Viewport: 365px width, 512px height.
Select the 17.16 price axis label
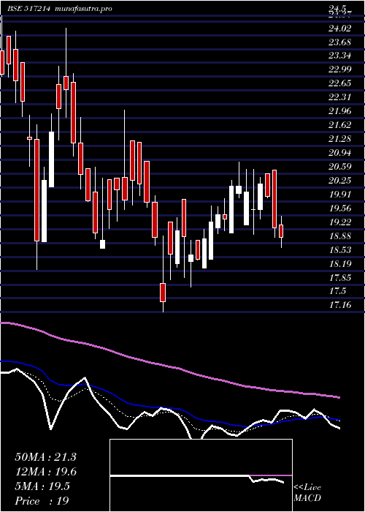pyautogui.click(x=340, y=306)
